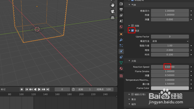The height and width of the screenshot is (109, 194).
Task: Play animation in reverse
Action: [x=35, y=89]
